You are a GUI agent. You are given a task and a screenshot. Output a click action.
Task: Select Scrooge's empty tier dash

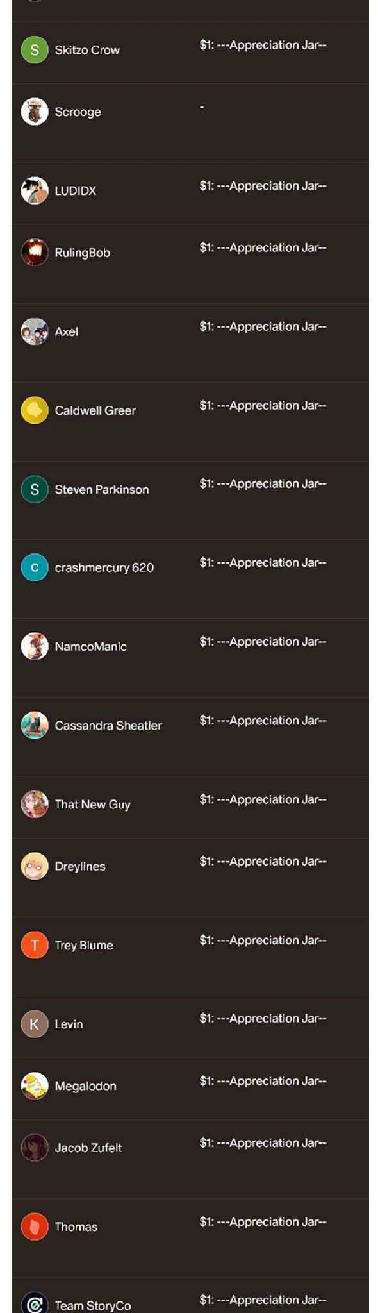(202, 106)
